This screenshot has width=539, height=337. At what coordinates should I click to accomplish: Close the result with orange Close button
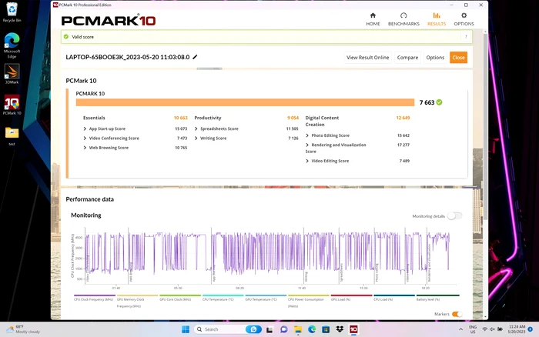pyautogui.click(x=458, y=58)
